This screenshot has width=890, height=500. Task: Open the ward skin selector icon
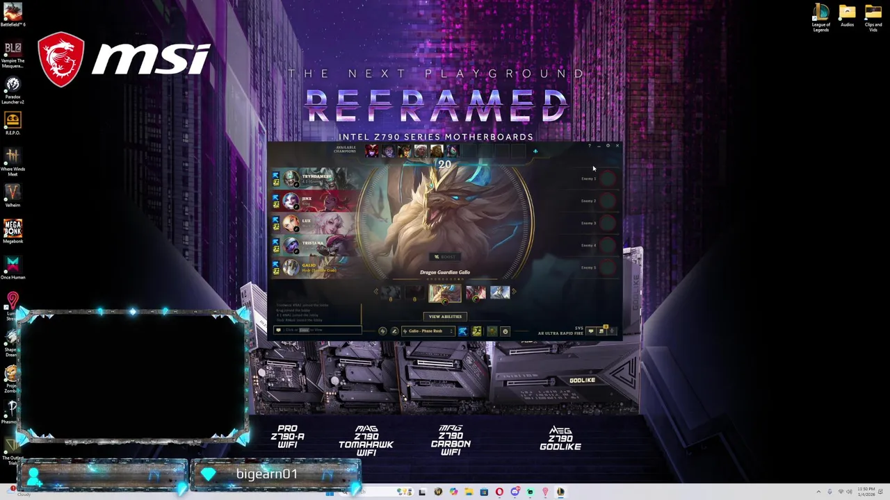(492, 331)
